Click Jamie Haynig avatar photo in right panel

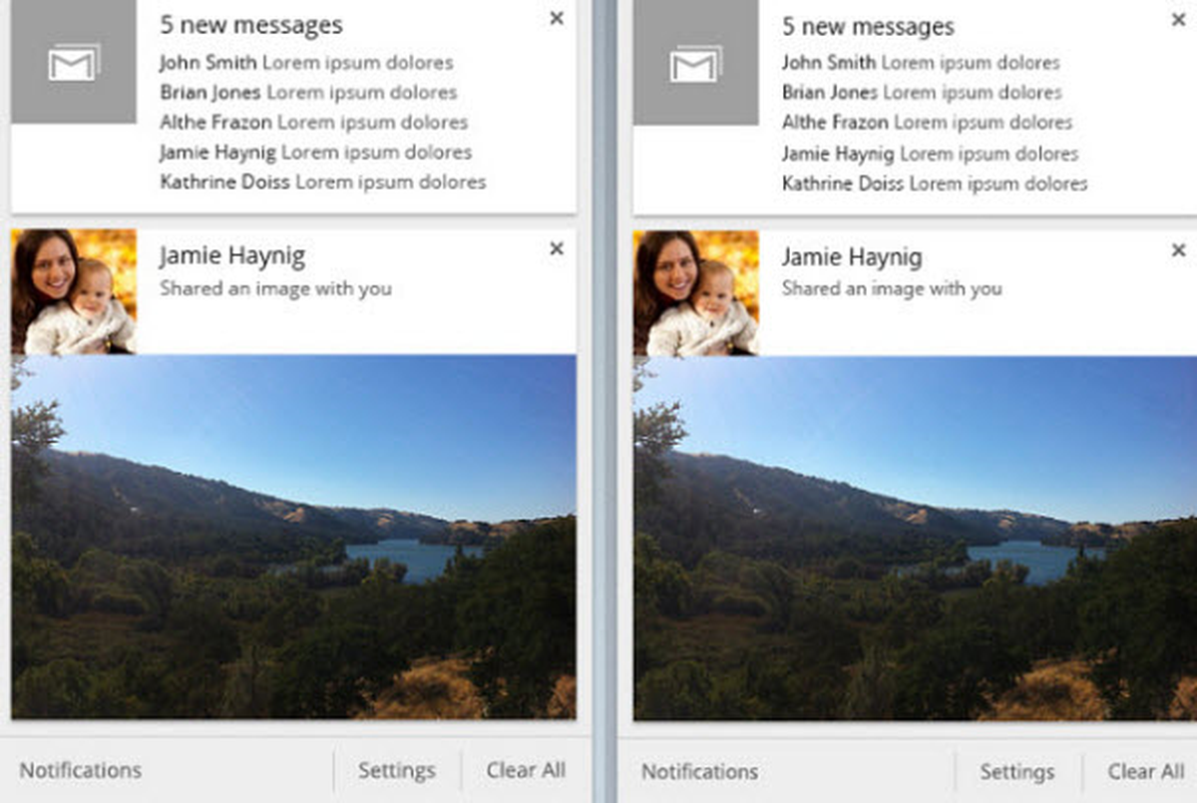coord(696,293)
